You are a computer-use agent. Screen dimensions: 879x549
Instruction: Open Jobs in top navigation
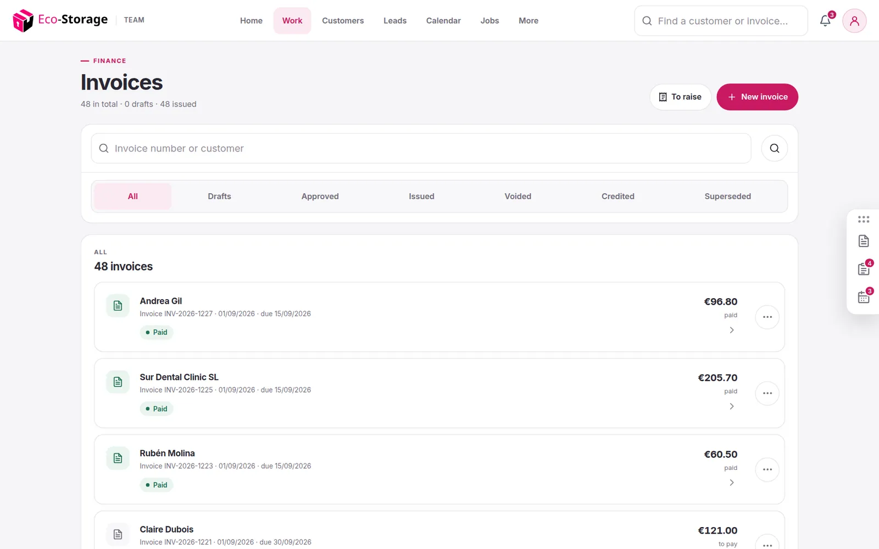489,21
